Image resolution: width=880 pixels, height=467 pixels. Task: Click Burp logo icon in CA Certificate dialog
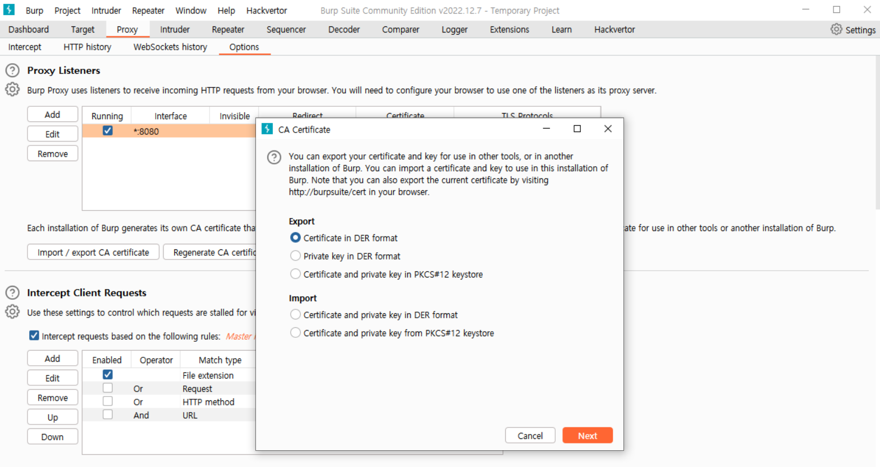pos(267,129)
